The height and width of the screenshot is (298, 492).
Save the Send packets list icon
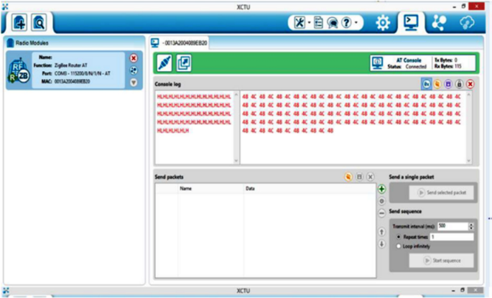[x=359, y=177]
